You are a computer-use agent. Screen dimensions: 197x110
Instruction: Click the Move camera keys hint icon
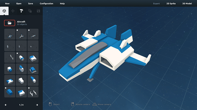[95, 104]
